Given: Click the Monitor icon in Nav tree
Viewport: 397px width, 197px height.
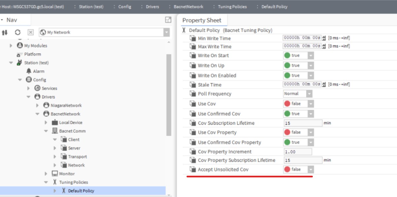Looking at the screenshot, I should [55, 174].
